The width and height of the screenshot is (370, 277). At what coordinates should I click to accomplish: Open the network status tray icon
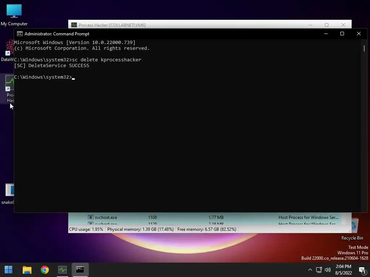(319, 270)
